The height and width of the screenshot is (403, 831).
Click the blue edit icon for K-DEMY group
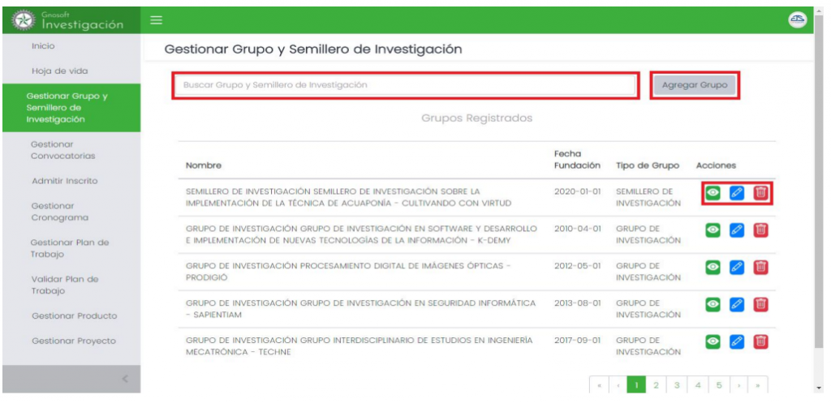737,229
